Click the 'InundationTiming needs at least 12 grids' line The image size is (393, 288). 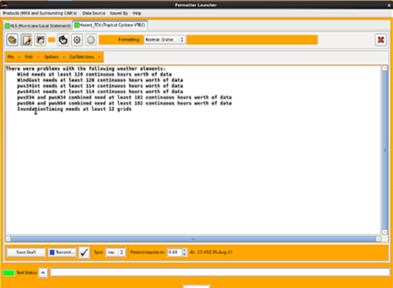tap(75, 109)
